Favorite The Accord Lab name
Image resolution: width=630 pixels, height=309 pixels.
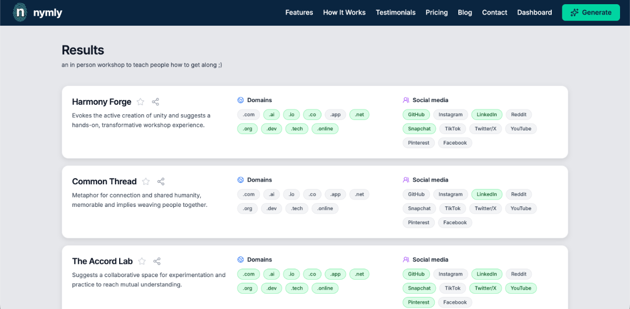tap(142, 261)
